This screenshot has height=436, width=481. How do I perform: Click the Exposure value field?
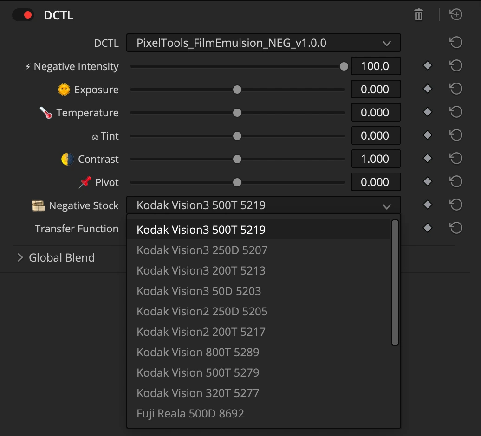pos(376,89)
